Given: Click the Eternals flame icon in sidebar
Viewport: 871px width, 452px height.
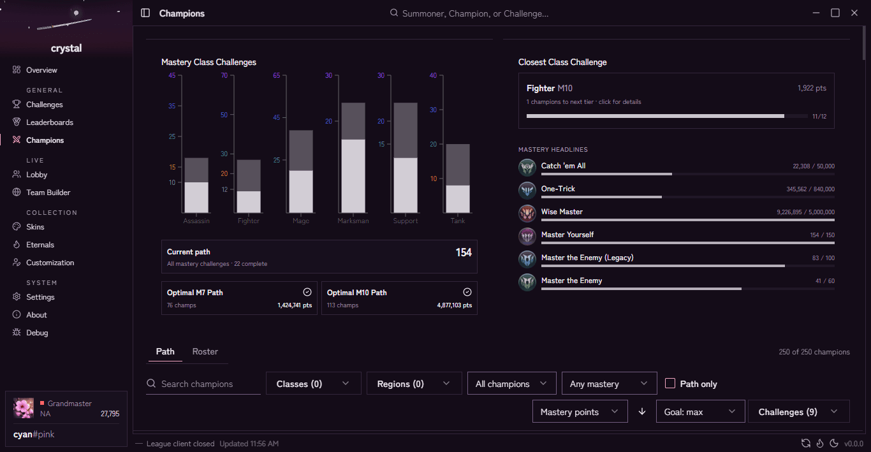Looking at the screenshot, I should tap(17, 245).
